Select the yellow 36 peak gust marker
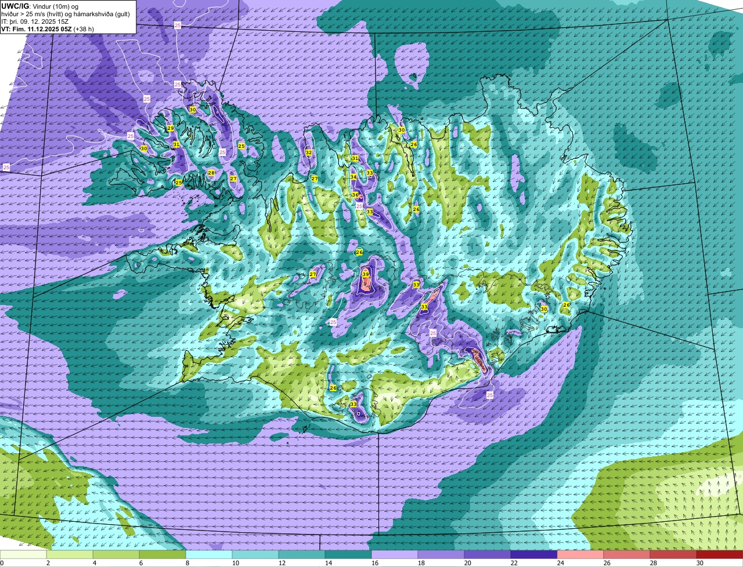The height and width of the screenshot is (567, 743). (x=355, y=195)
